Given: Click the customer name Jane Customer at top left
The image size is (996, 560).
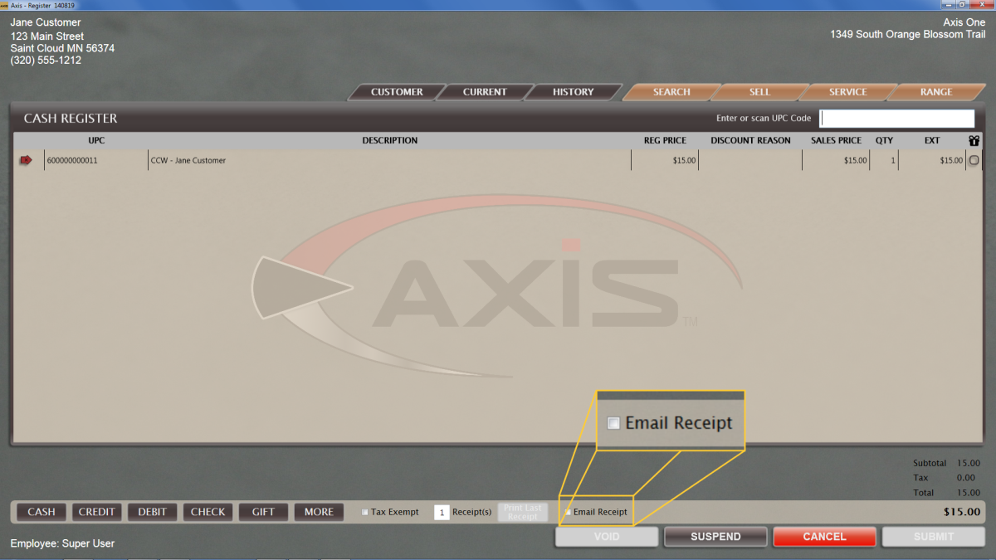Looking at the screenshot, I should click(46, 22).
